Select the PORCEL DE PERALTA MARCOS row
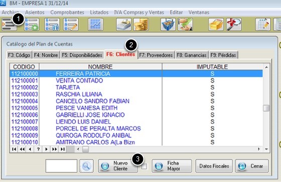 click(136, 129)
